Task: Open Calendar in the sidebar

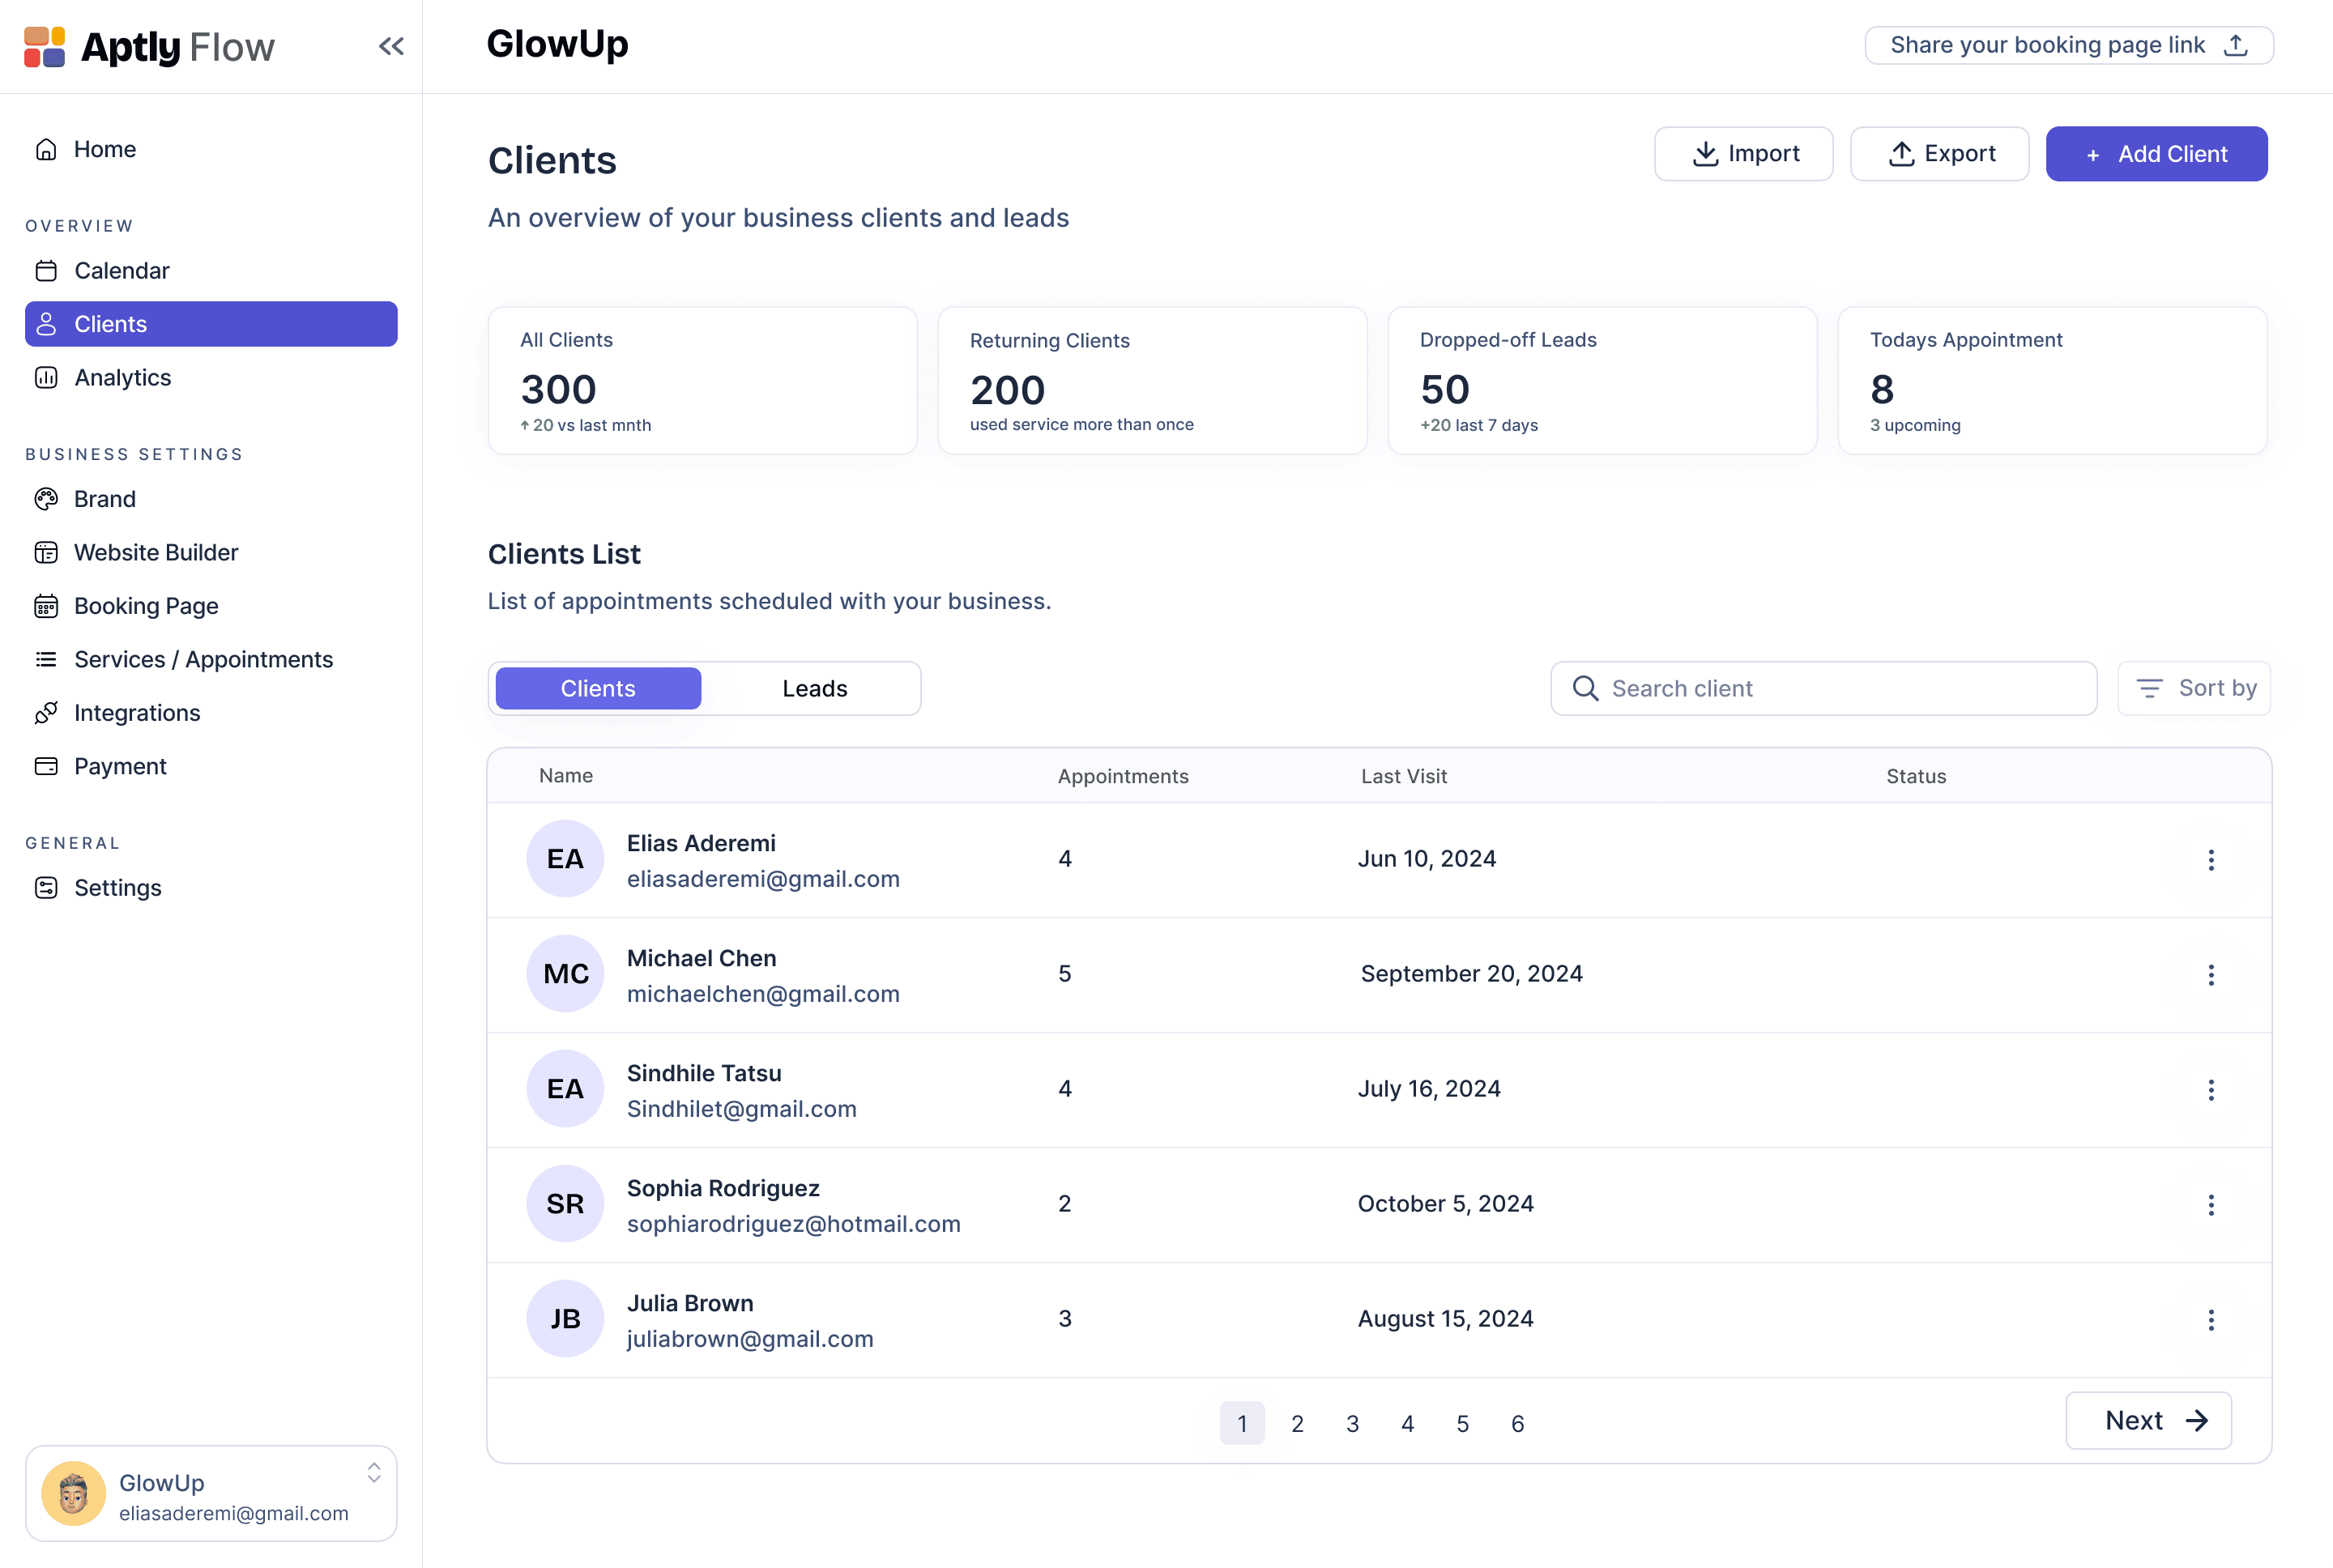Action: 121,270
